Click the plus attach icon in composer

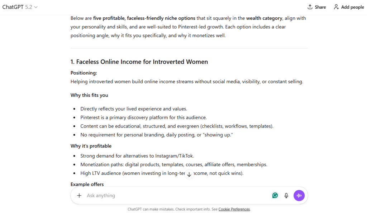point(79,196)
